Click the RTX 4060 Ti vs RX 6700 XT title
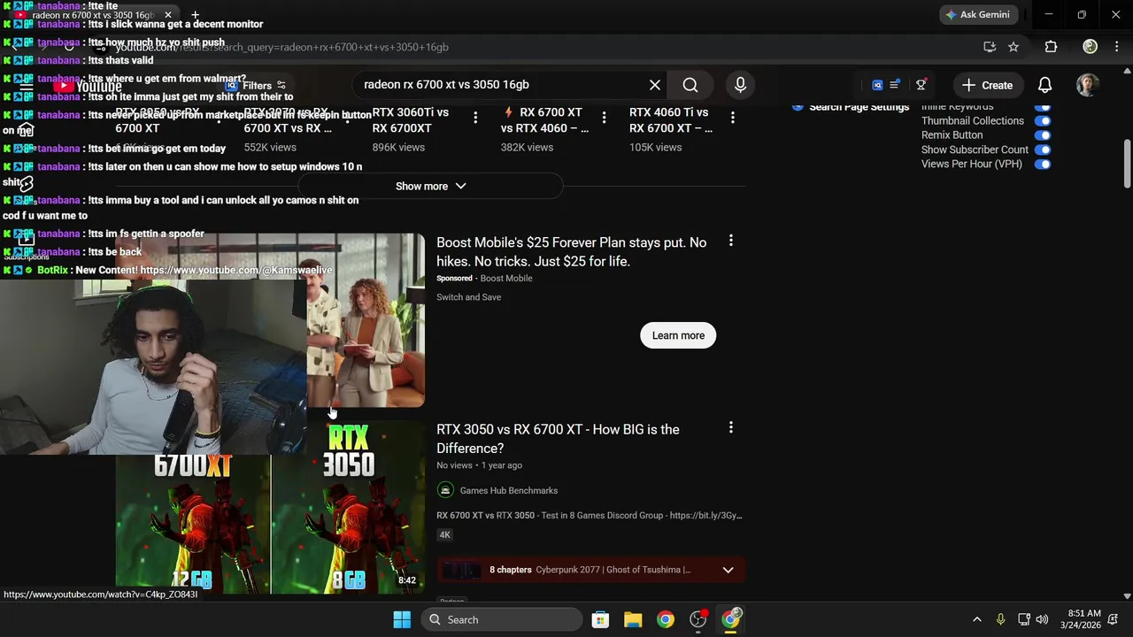The image size is (1133, 637). click(671, 120)
